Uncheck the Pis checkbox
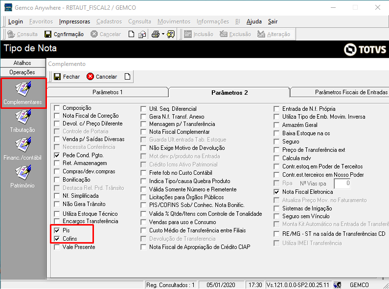The image size is (389, 289). (x=57, y=230)
